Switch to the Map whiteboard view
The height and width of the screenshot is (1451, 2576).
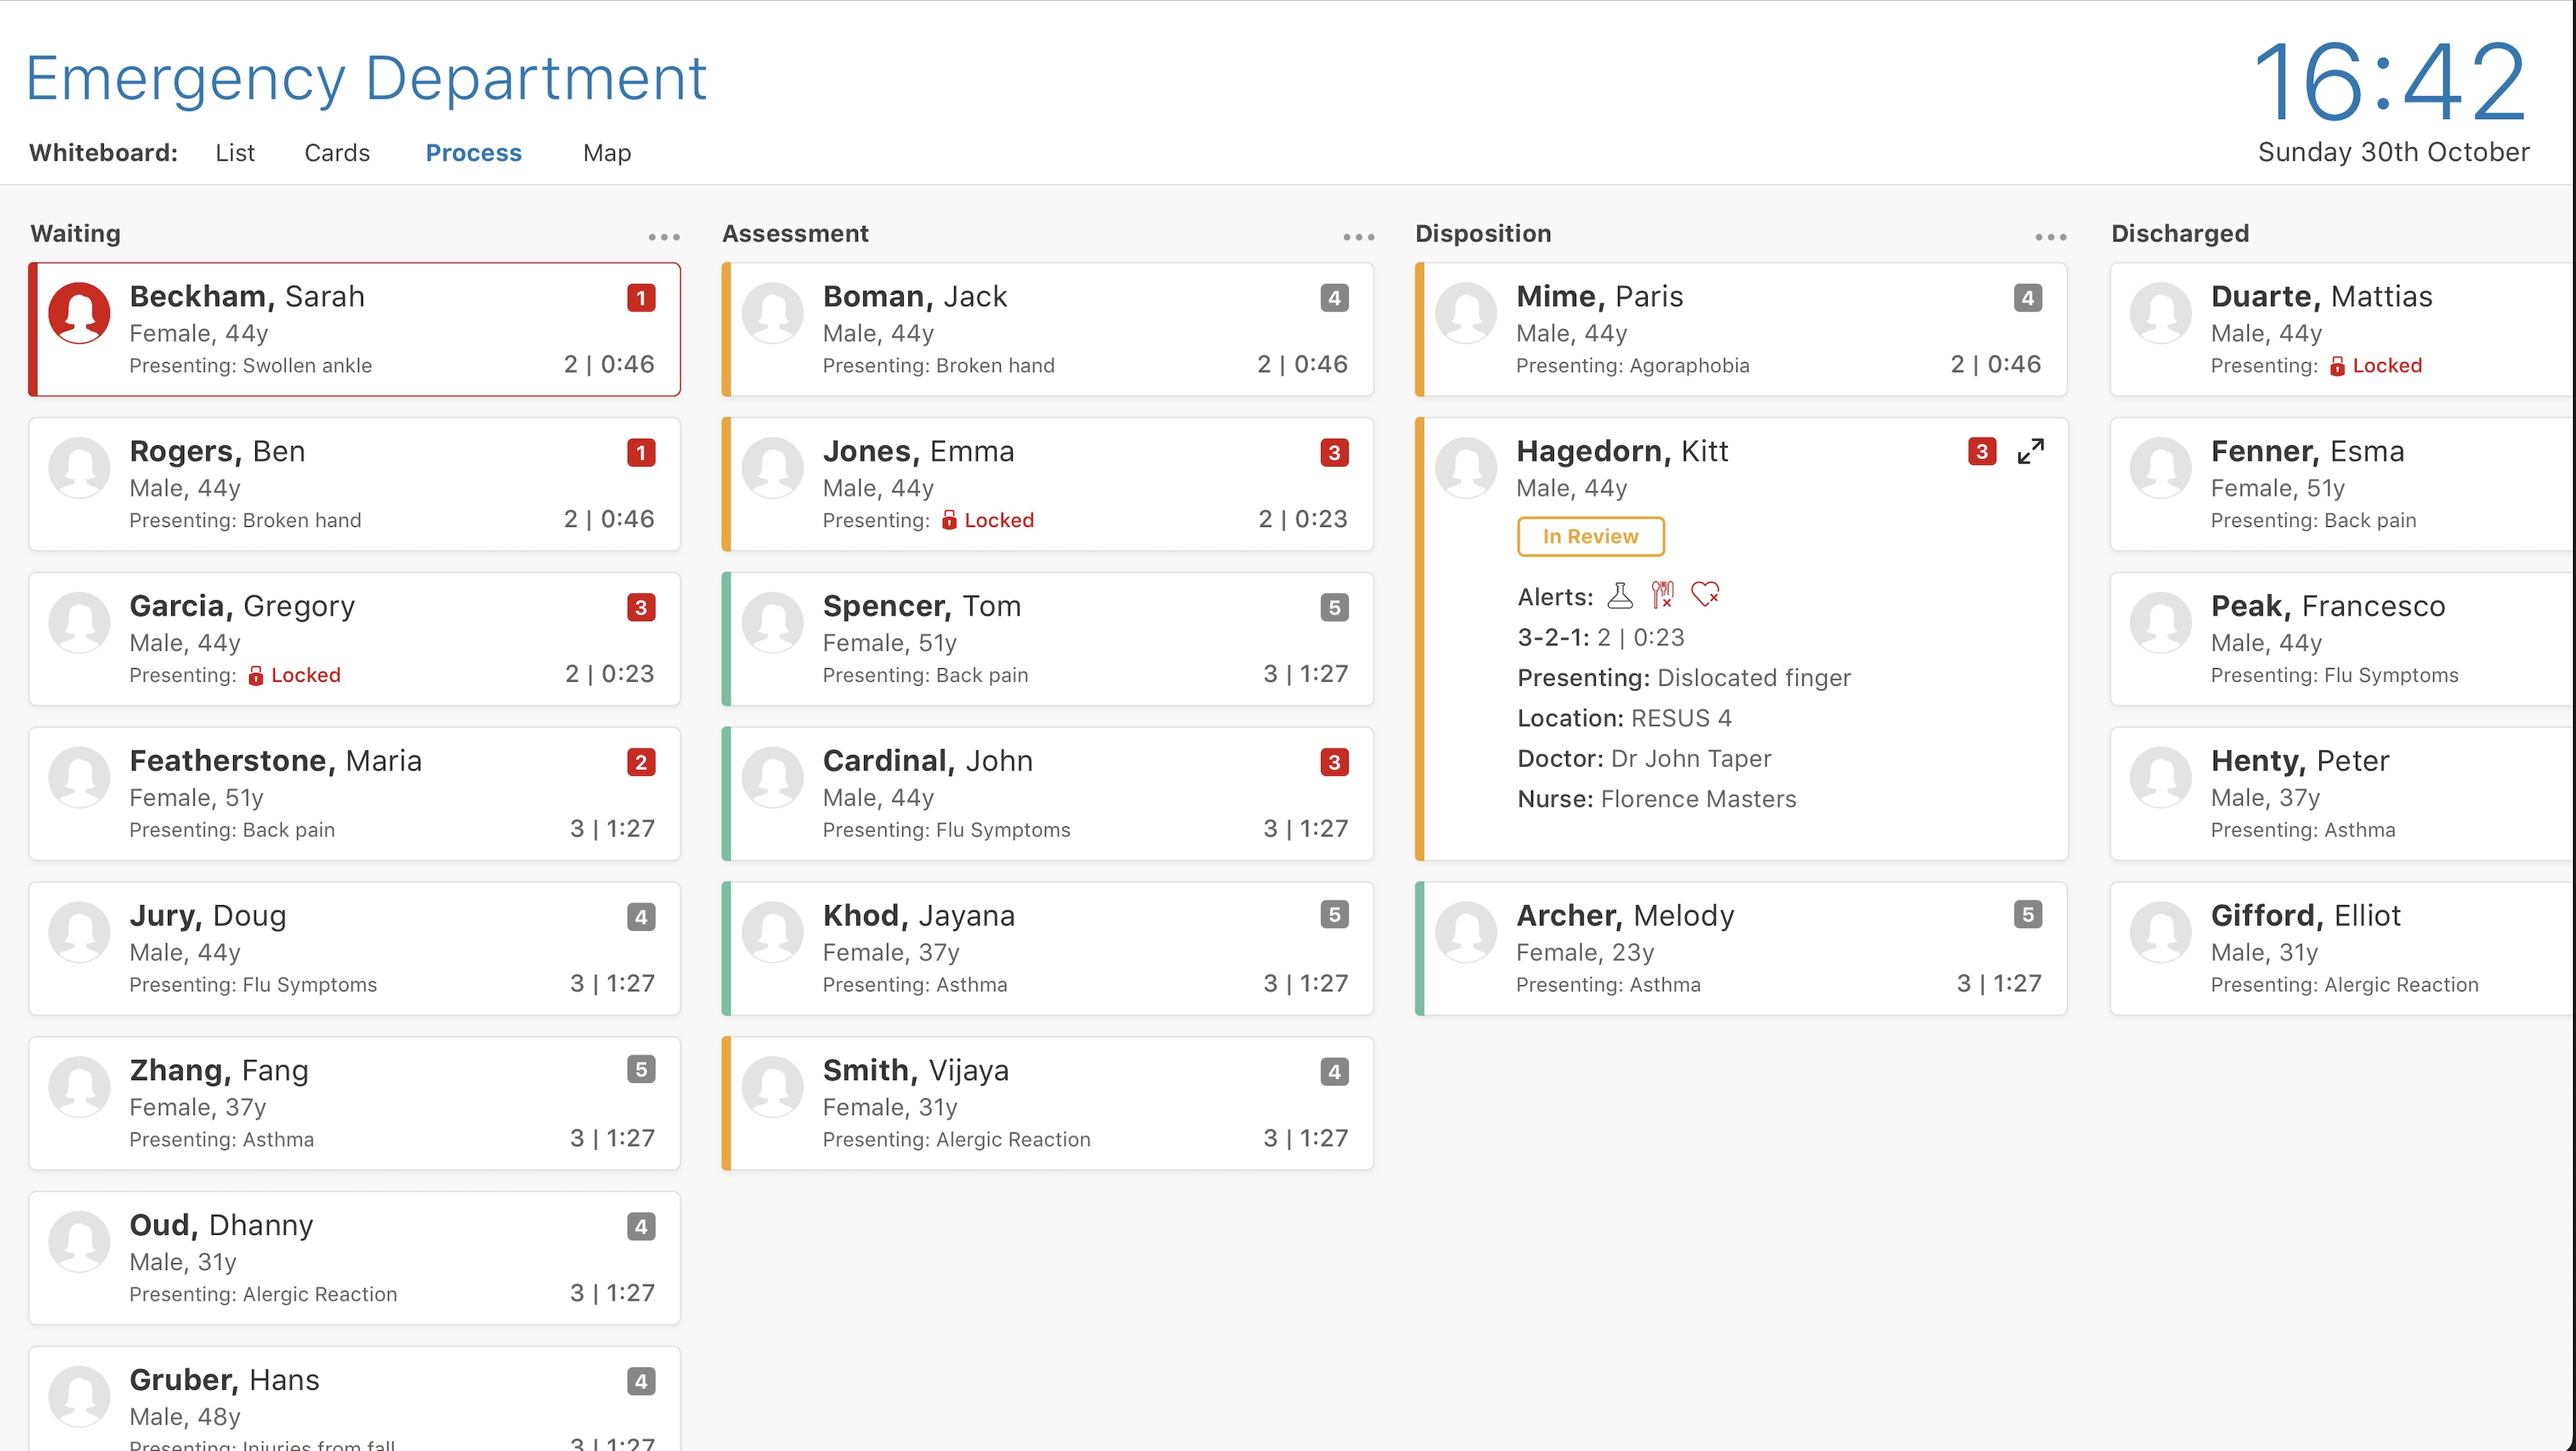606,153
